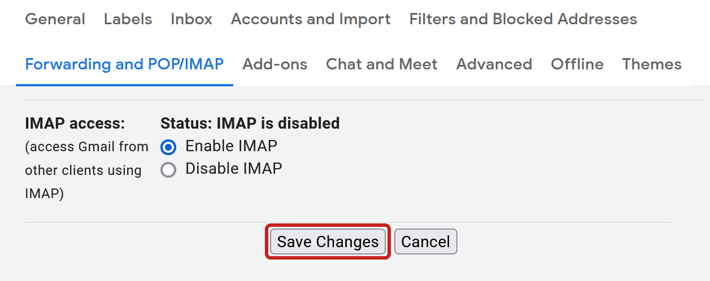The image size is (710, 281).
Task: Click the 'Enable IMAP' option label text
Action: (x=231, y=146)
